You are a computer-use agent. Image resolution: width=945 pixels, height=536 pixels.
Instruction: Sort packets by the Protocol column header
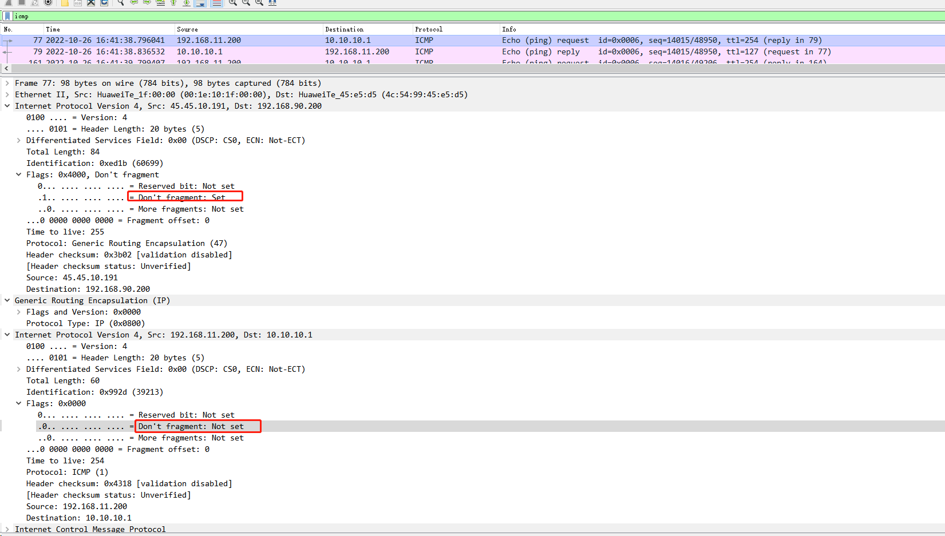coord(456,29)
